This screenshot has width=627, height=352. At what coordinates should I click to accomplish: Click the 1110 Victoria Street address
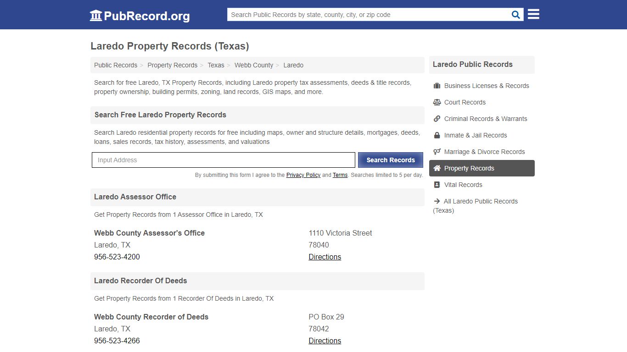click(x=340, y=233)
